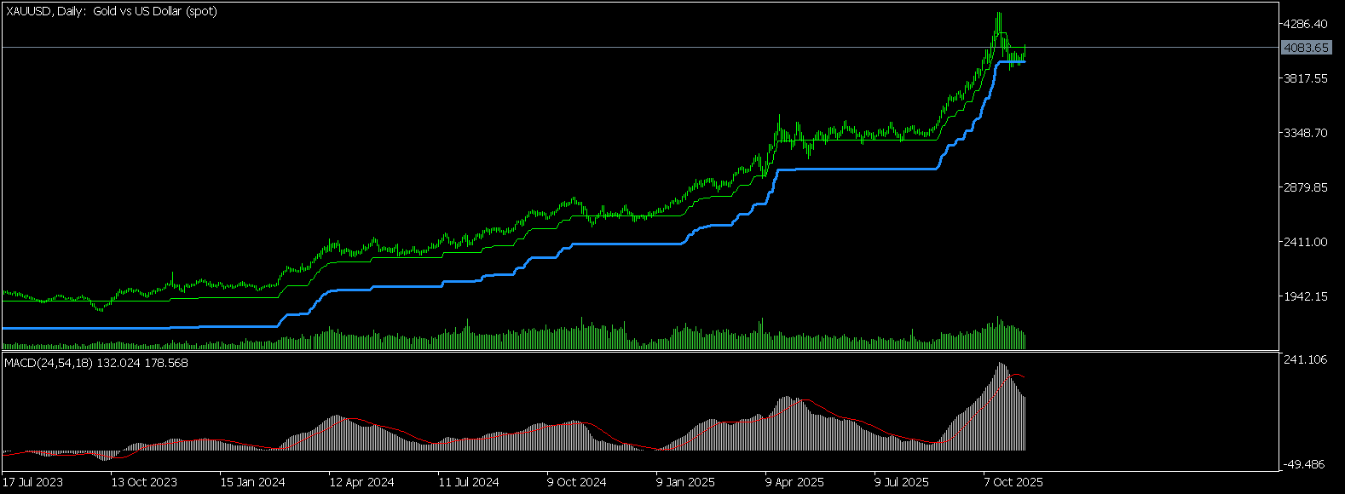Select the 11 Jul 2024 time axis label
Image resolution: width=1345 pixels, height=494 pixels.
[x=470, y=482]
